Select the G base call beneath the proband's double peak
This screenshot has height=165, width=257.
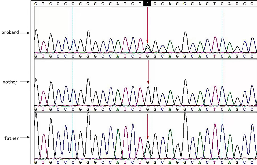[x=147, y=56]
